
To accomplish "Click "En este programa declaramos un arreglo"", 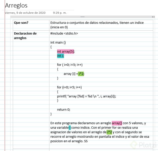I will pyautogui.click(x=81, y=123).
